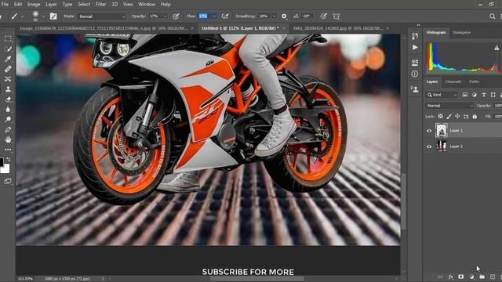Viewport: 502px width, 282px height.
Task: Open the brush Mode dropdown
Action: tap(102, 16)
